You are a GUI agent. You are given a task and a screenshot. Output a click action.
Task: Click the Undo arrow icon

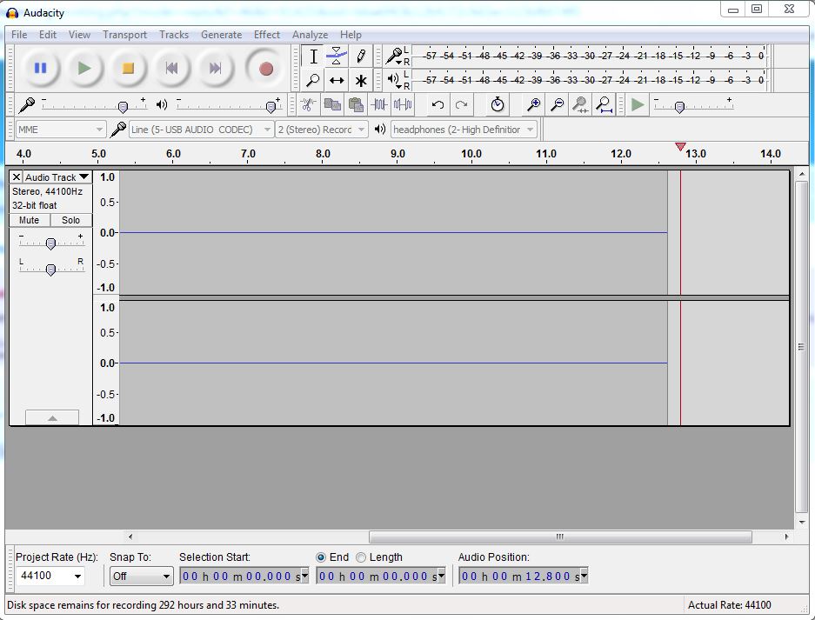(437, 104)
